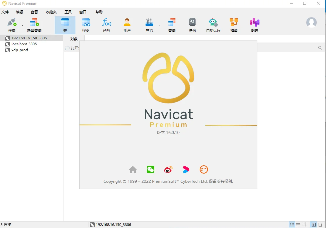Expand the Connection dropdown arrow
The image size is (326, 228).
point(22,25)
